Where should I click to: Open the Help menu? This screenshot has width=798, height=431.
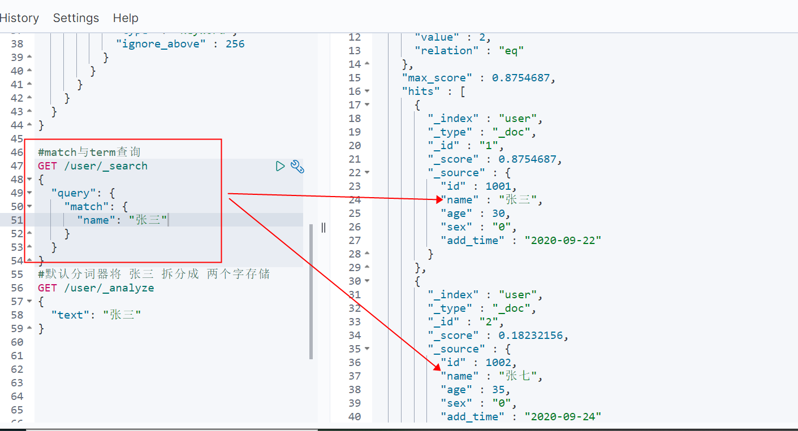(x=126, y=18)
